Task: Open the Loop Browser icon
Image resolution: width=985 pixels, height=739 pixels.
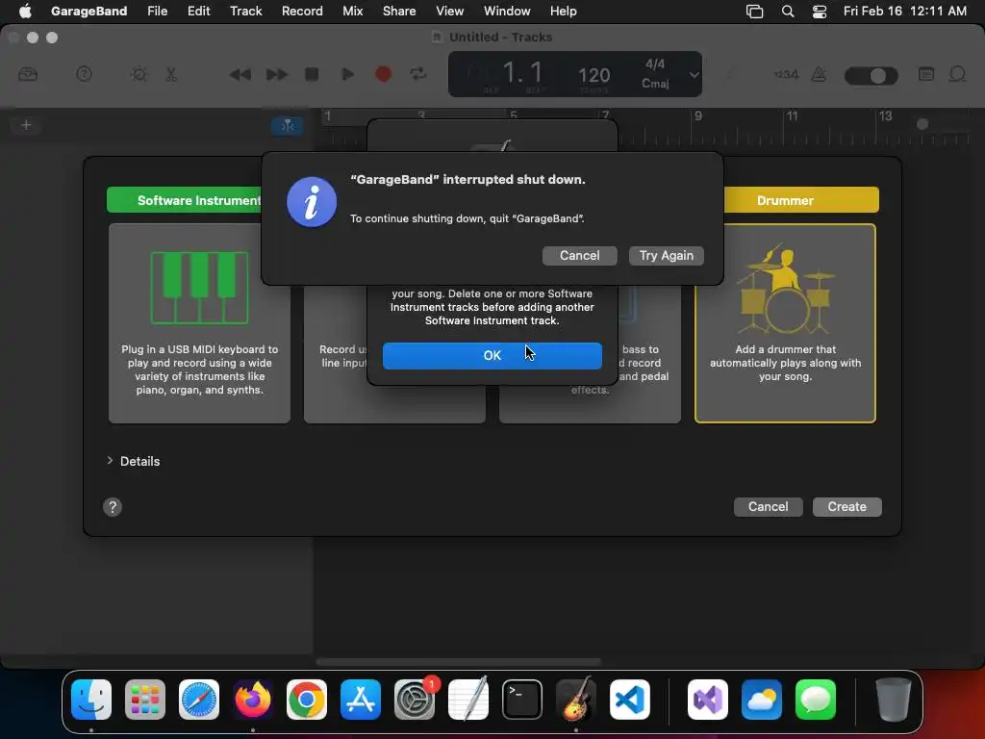Action: click(x=957, y=74)
